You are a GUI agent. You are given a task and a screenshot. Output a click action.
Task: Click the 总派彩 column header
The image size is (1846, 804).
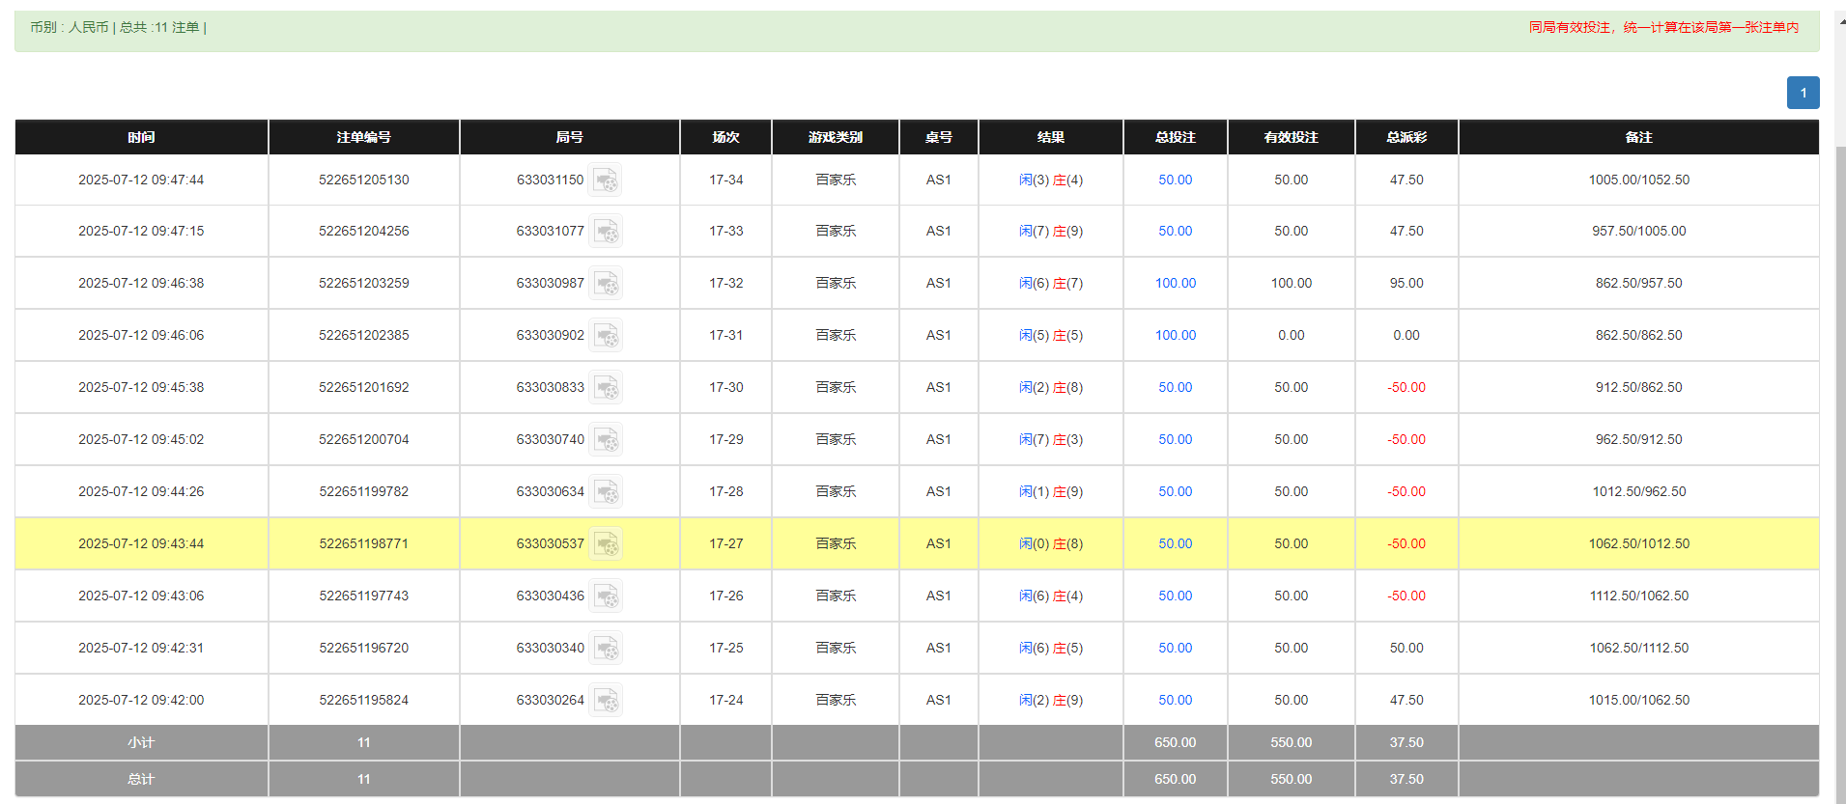coord(1406,137)
